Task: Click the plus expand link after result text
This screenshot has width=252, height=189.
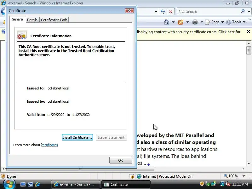Action: pos(149,164)
